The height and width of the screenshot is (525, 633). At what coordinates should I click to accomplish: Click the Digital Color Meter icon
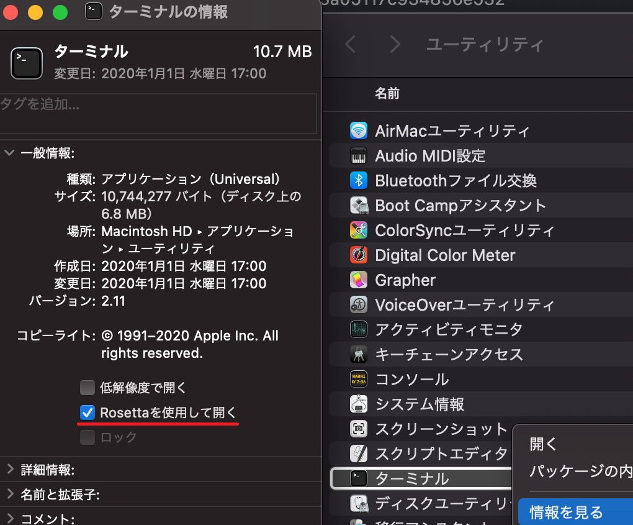pos(359,255)
